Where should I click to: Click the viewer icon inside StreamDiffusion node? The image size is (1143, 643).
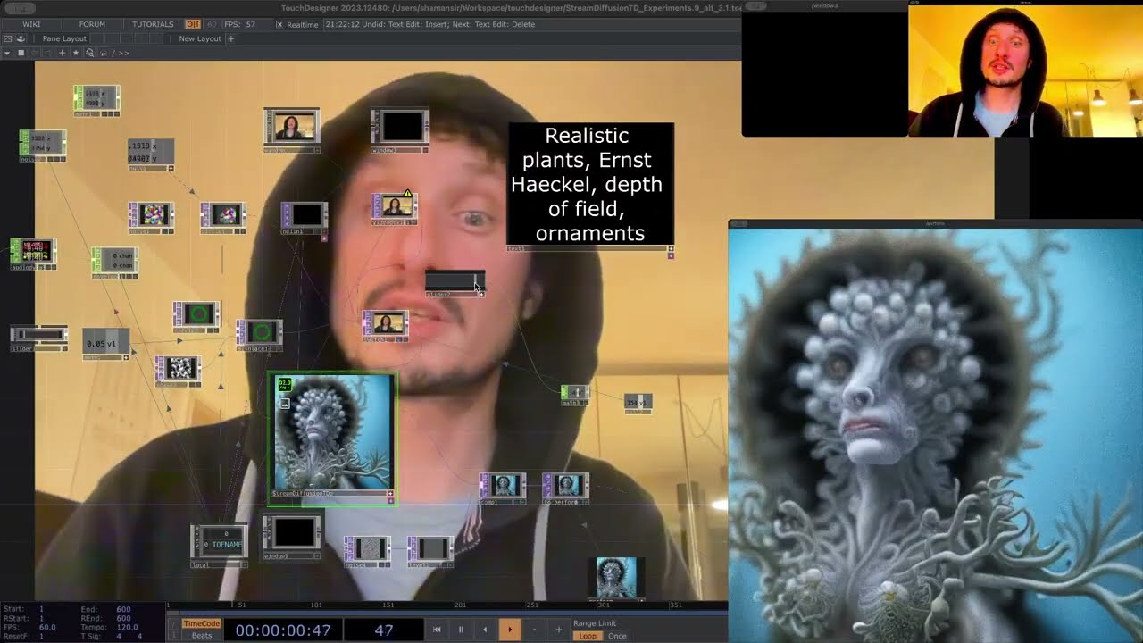click(285, 404)
